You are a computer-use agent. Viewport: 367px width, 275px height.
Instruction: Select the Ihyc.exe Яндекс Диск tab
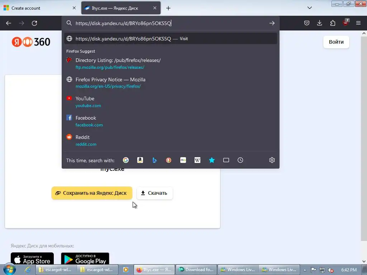[121, 8]
